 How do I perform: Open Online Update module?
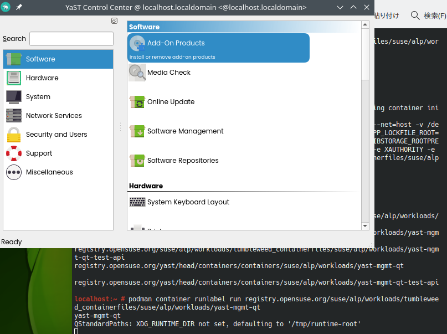pyautogui.click(x=171, y=102)
